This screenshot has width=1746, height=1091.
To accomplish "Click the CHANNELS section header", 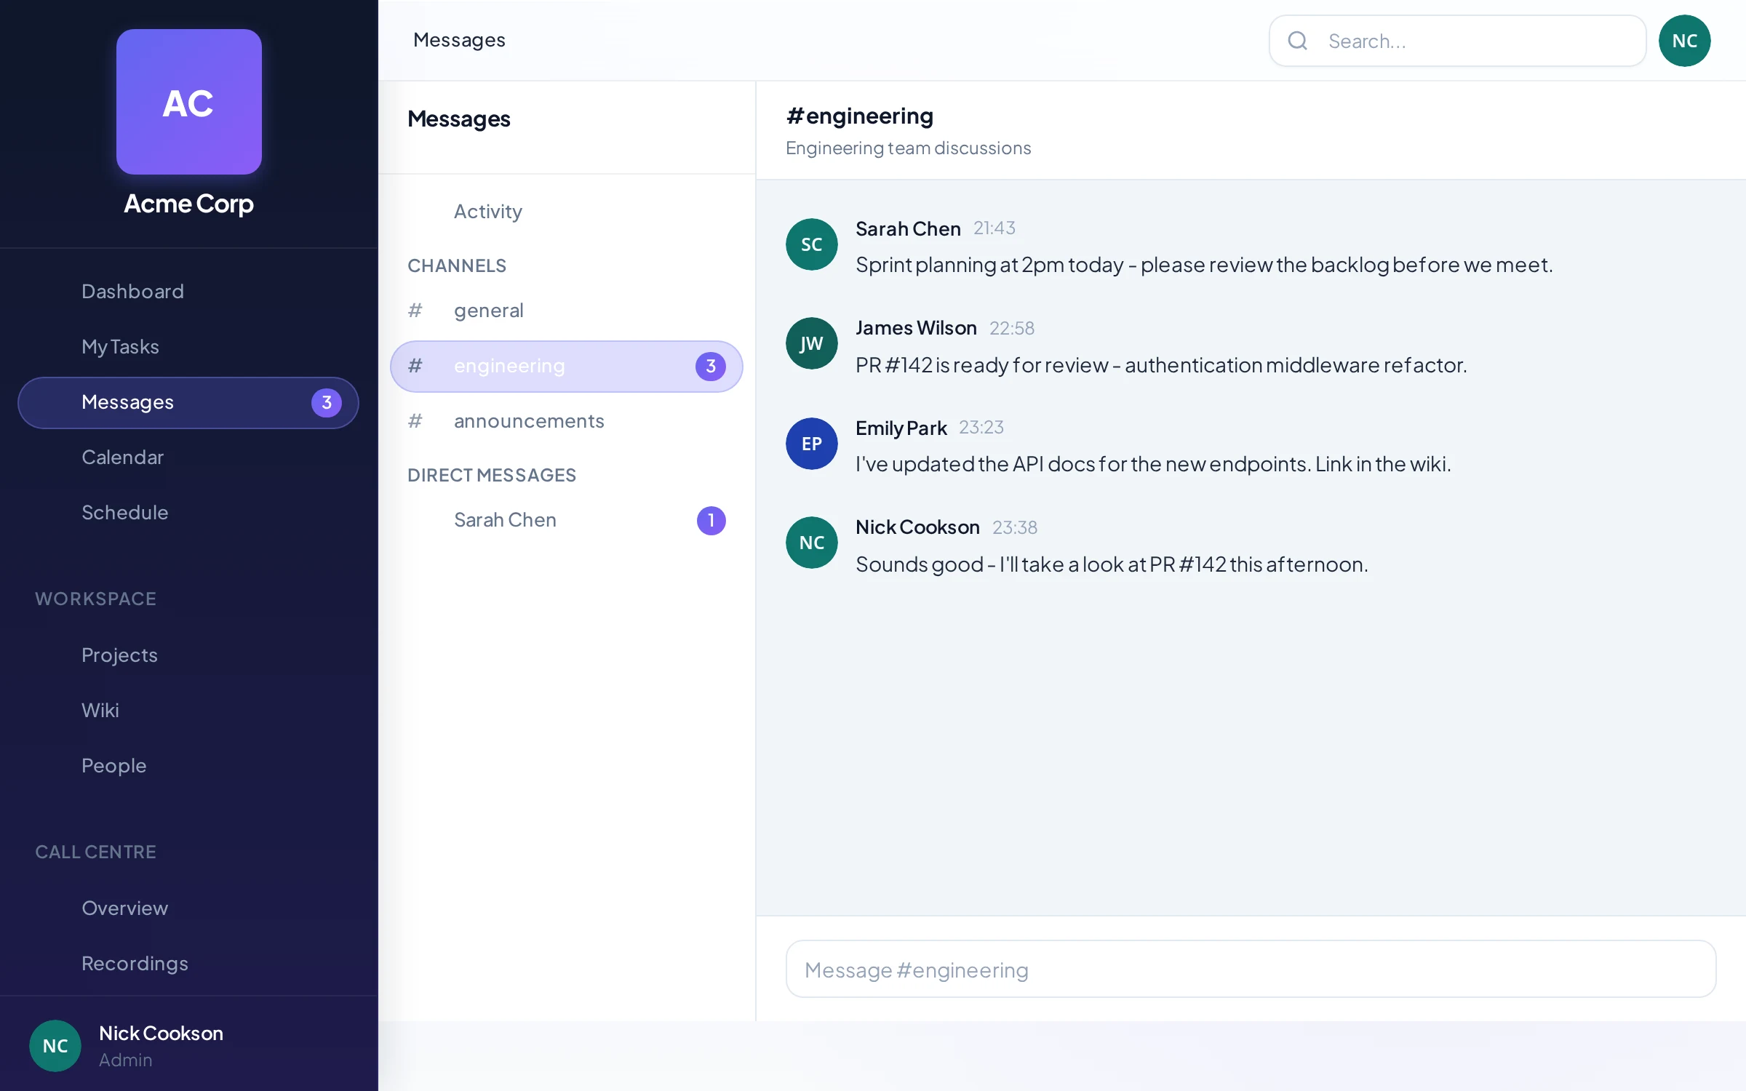I will point(457,265).
